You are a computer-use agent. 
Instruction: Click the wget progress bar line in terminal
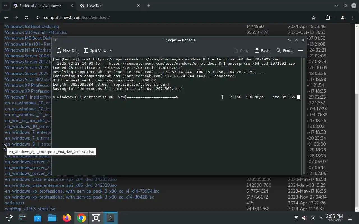(x=176, y=97)
